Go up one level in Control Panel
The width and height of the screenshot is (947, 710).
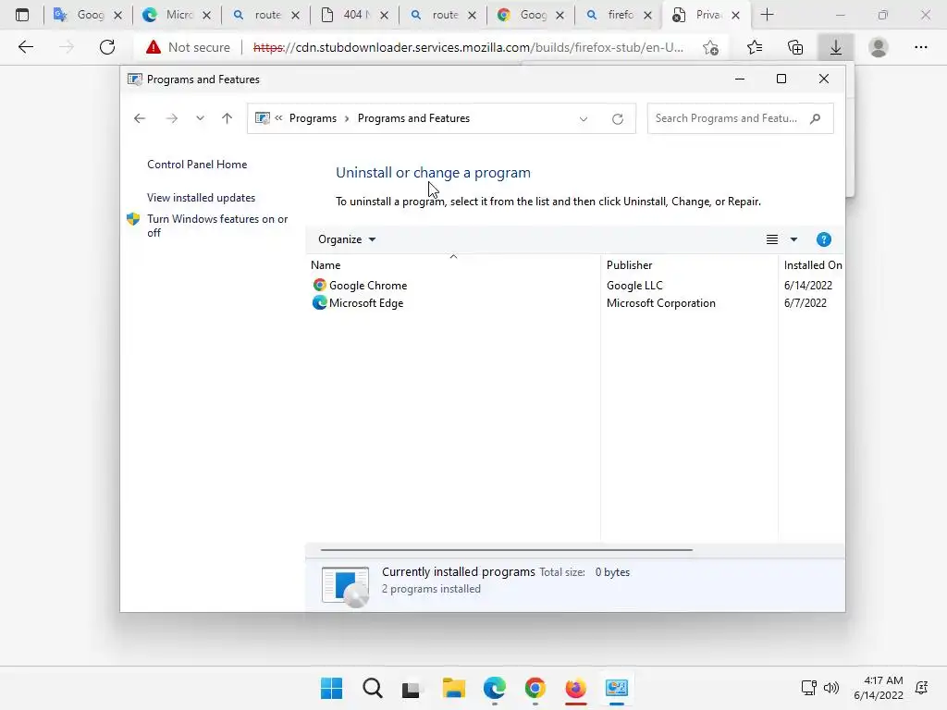point(228,118)
